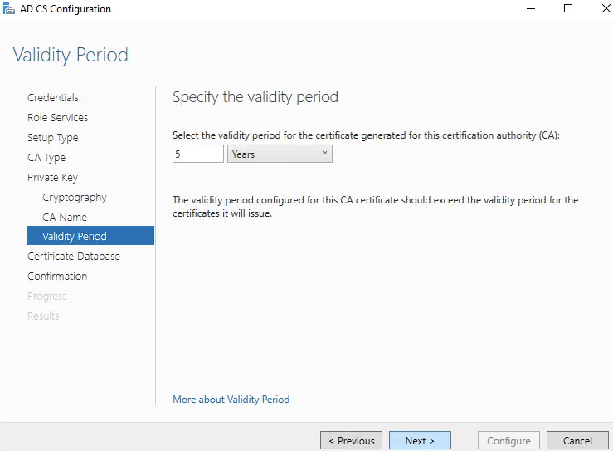The image size is (613, 451).
Task: Minimize the AD CS Configuration window
Action: (531, 9)
